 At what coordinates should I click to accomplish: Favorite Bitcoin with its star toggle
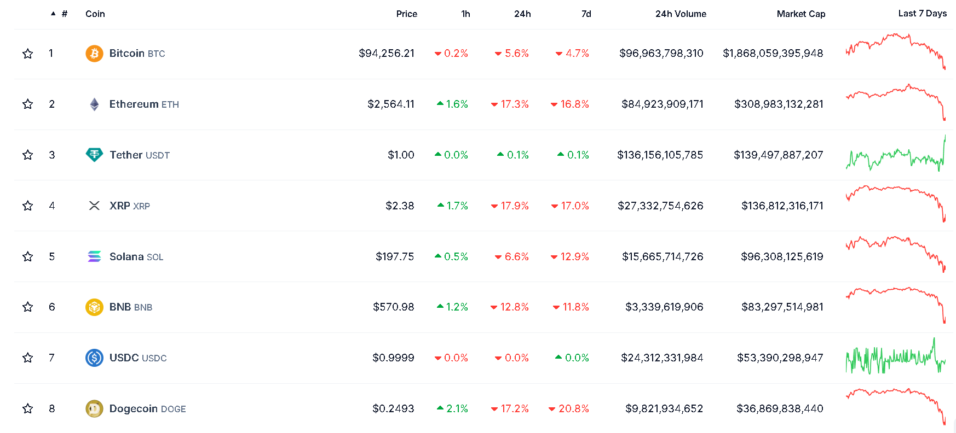tap(28, 54)
